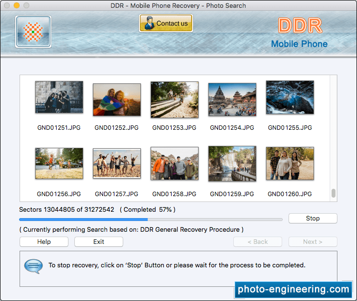Click the file name GND01259.JPG
Screen dimensions: 357x301
tap(232, 194)
